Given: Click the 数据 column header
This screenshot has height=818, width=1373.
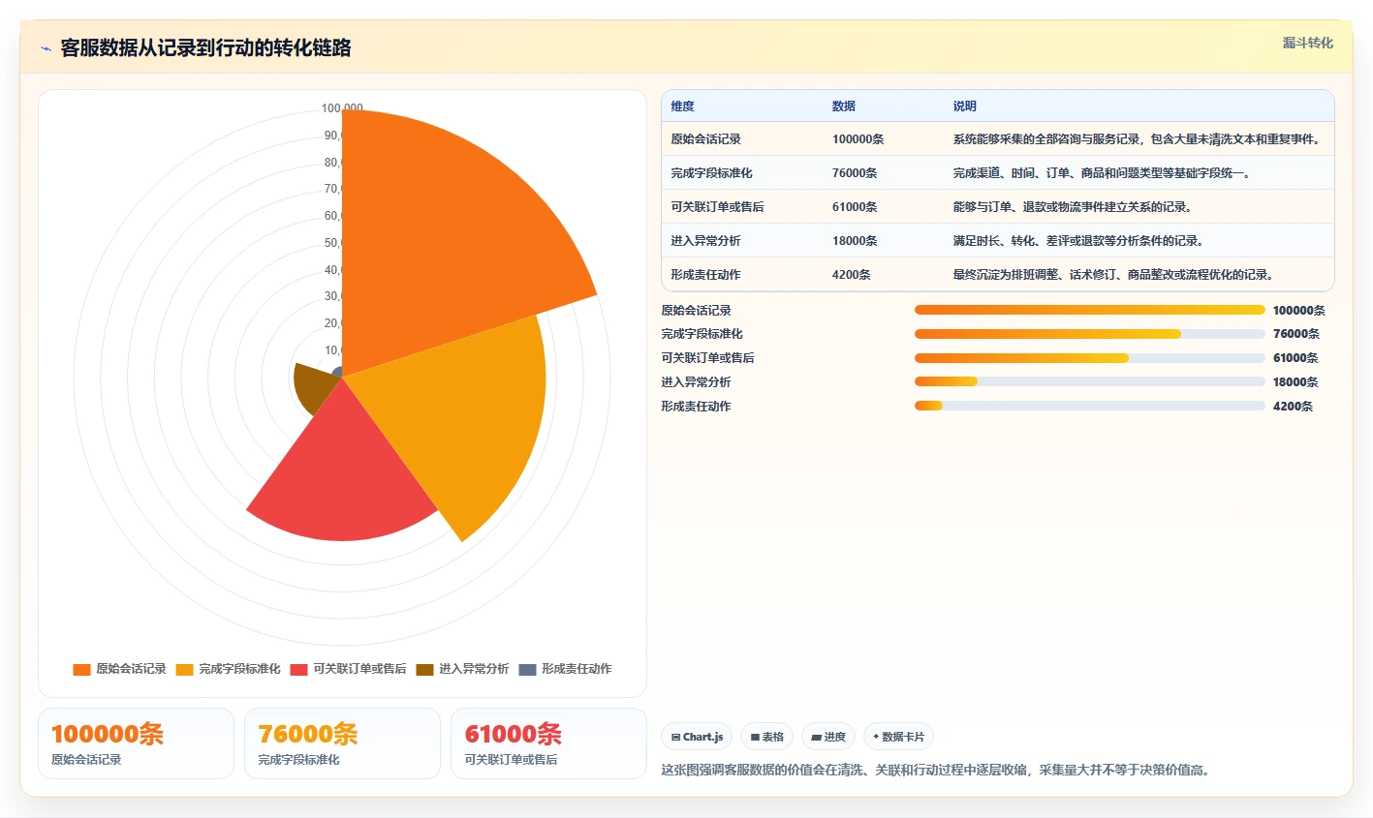Looking at the screenshot, I should point(844,106).
